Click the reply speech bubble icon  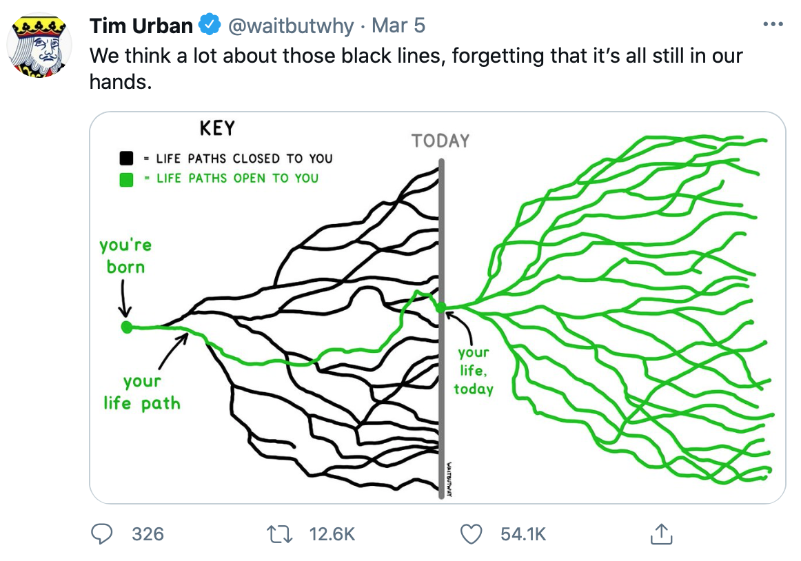pos(103,533)
